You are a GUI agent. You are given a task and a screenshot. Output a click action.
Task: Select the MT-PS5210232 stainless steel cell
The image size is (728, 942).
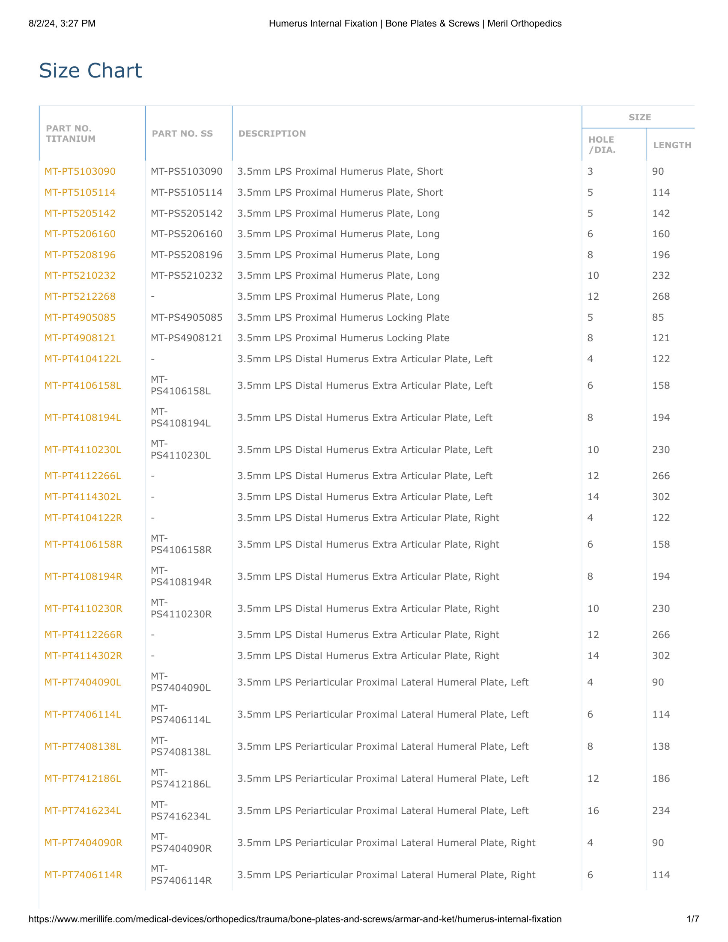click(186, 276)
